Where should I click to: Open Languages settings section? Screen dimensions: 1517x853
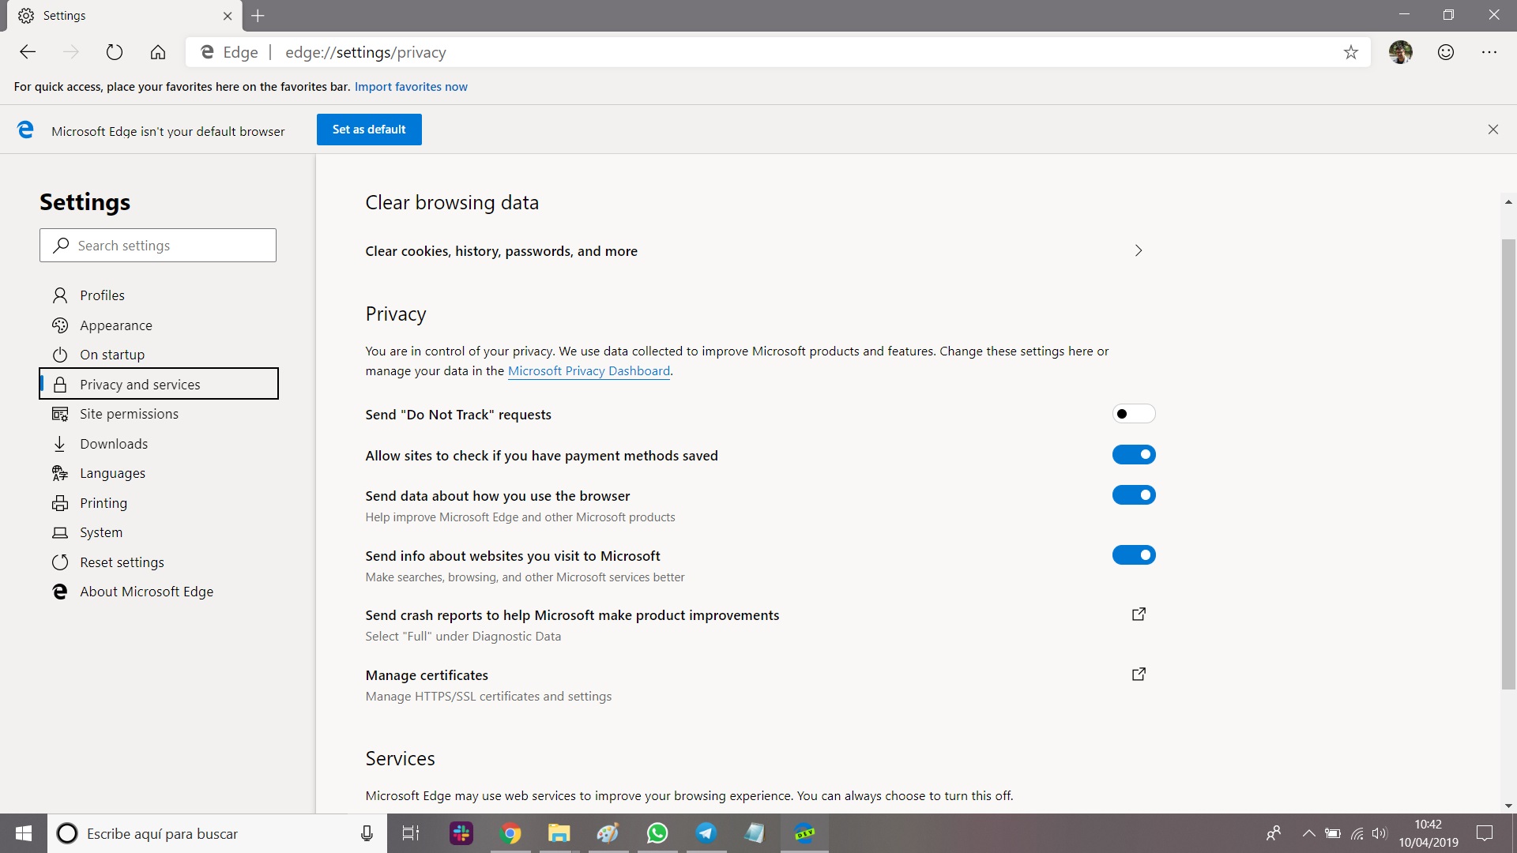point(158,473)
